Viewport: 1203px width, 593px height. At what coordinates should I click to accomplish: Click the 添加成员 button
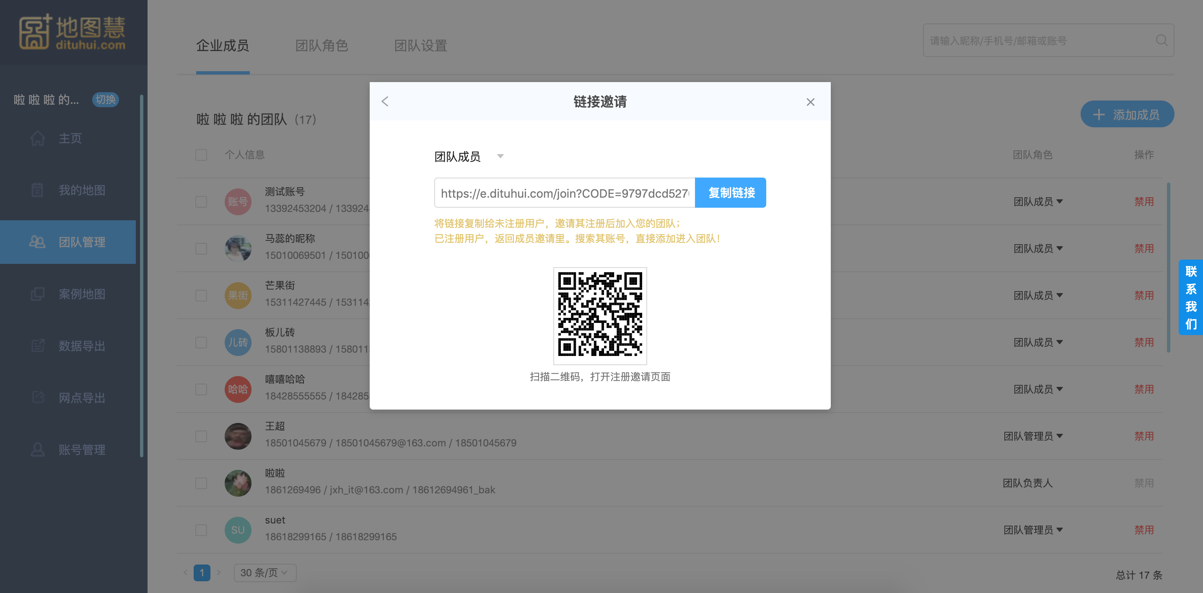coord(1127,114)
